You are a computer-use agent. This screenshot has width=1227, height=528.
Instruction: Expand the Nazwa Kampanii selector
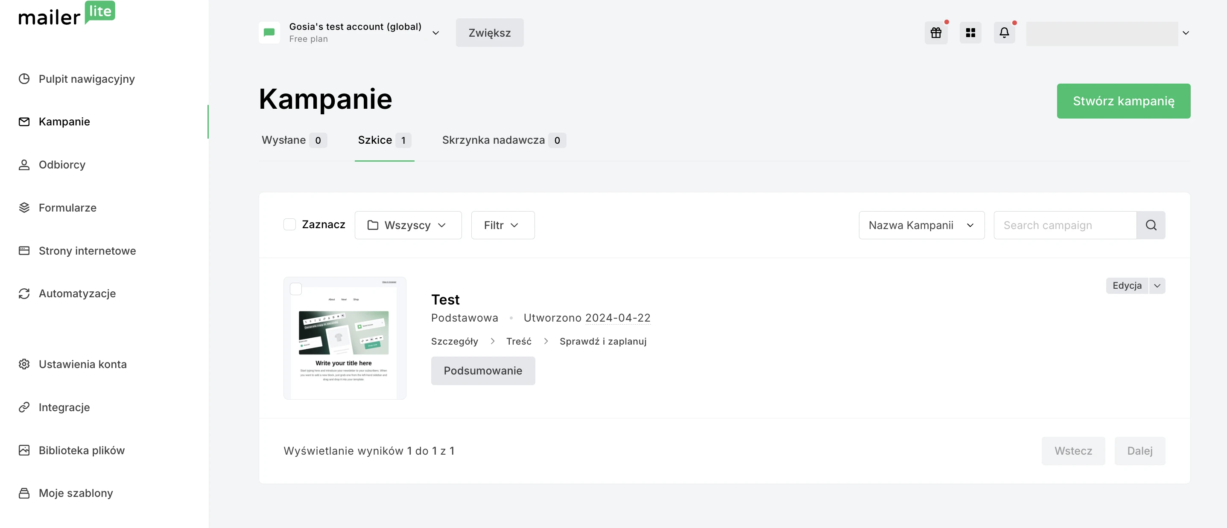pos(921,225)
